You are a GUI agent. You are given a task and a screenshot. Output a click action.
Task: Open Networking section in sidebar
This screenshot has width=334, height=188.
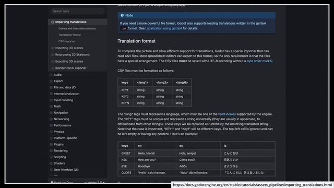click(62, 119)
